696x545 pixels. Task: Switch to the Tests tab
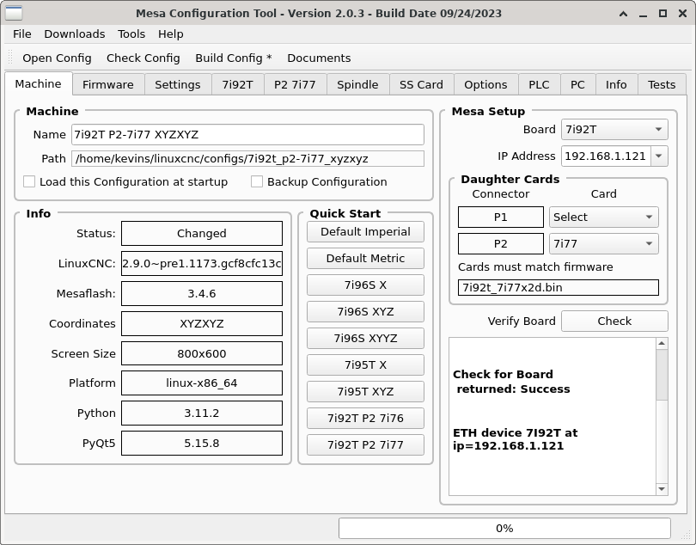(x=662, y=85)
